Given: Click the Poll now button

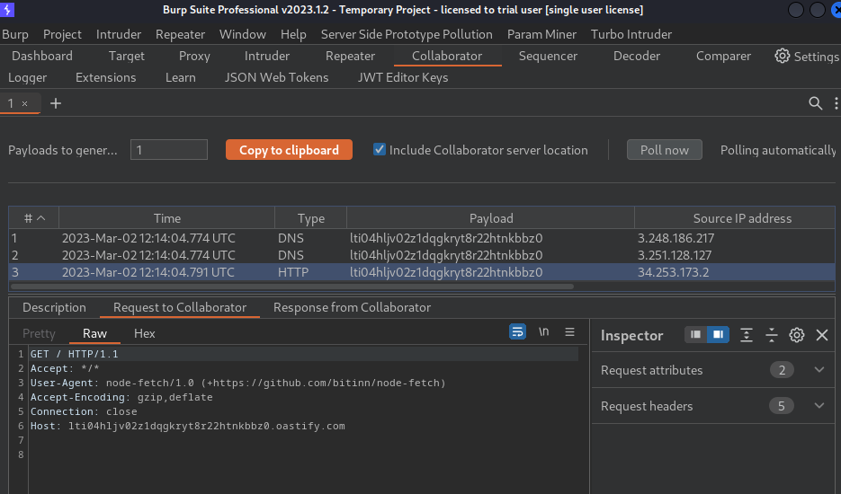Looking at the screenshot, I should coord(664,149).
